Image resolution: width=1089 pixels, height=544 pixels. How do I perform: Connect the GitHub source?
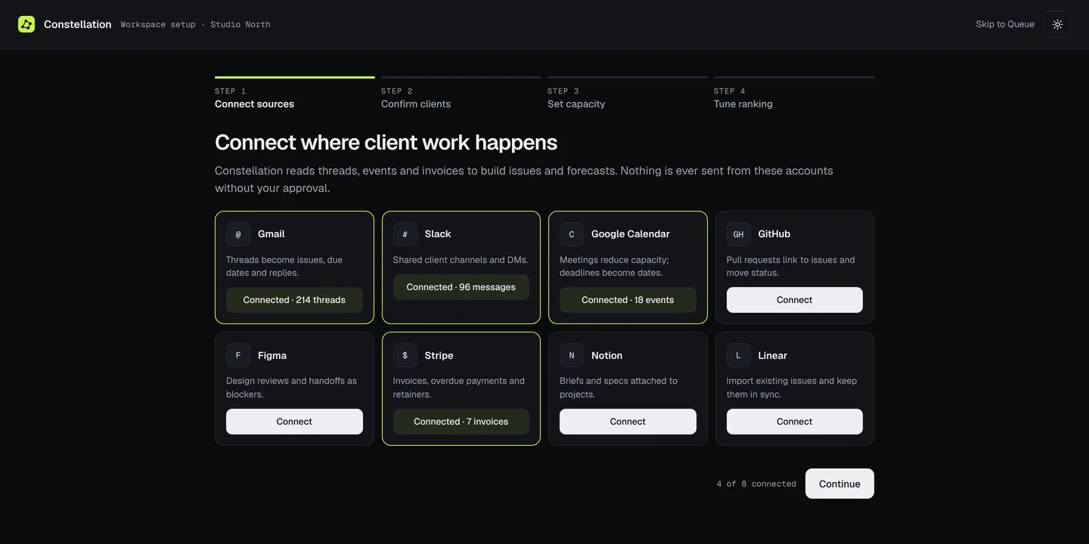click(x=794, y=300)
